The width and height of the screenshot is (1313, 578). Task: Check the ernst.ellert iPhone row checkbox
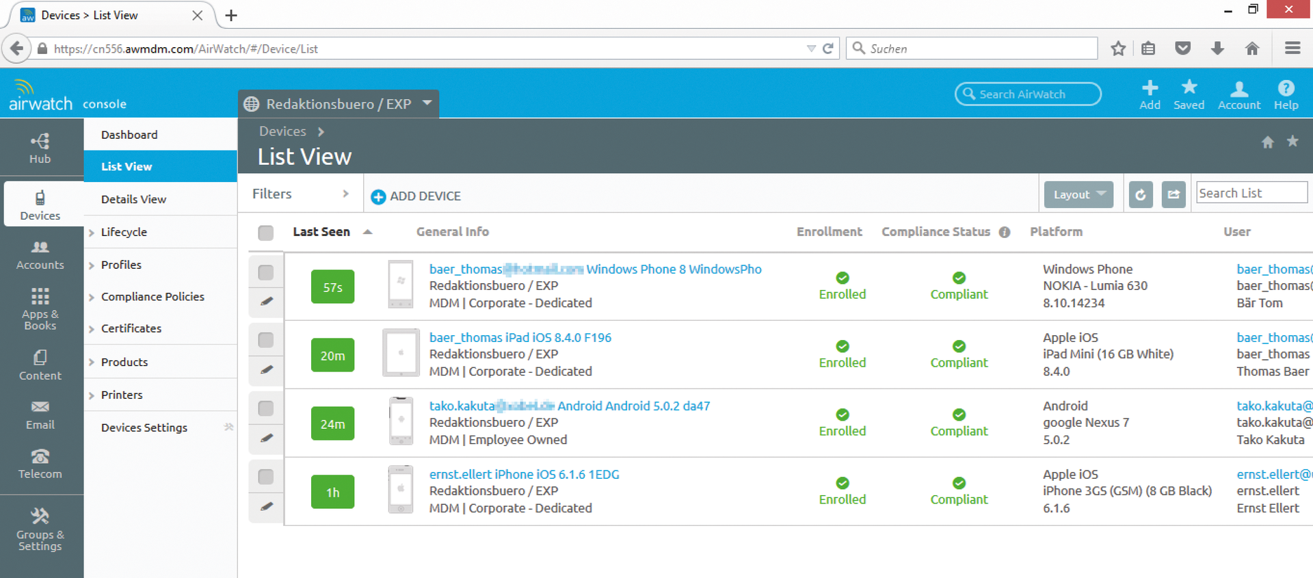click(x=266, y=477)
